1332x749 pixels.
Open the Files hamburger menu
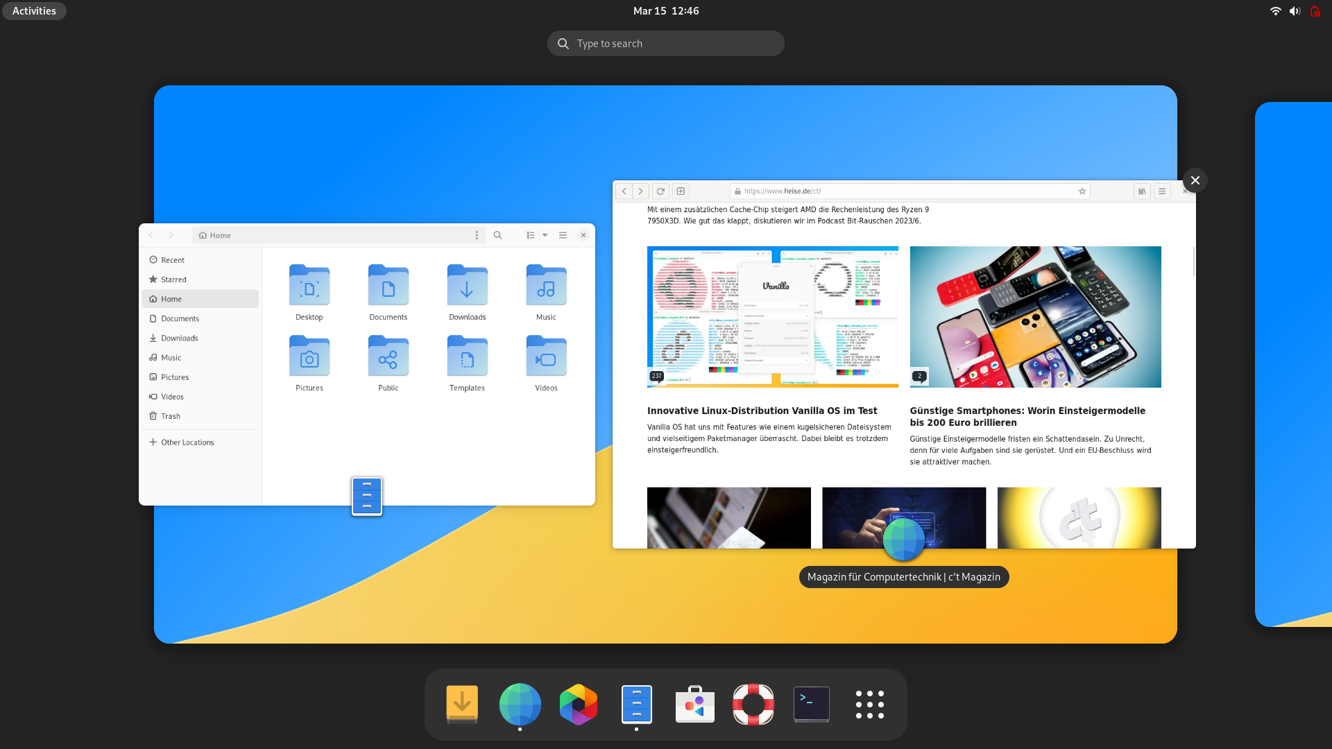click(x=563, y=235)
